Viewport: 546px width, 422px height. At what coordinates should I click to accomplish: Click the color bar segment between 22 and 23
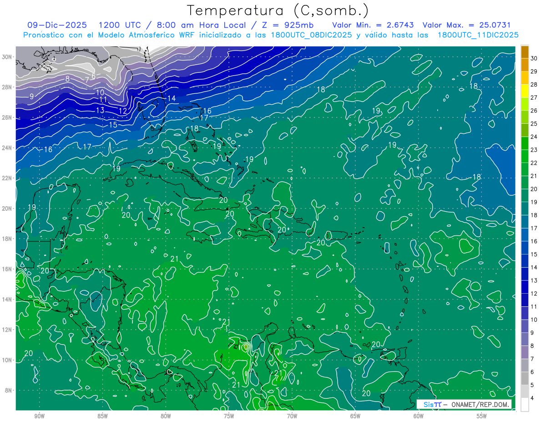(x=525, y=157)
